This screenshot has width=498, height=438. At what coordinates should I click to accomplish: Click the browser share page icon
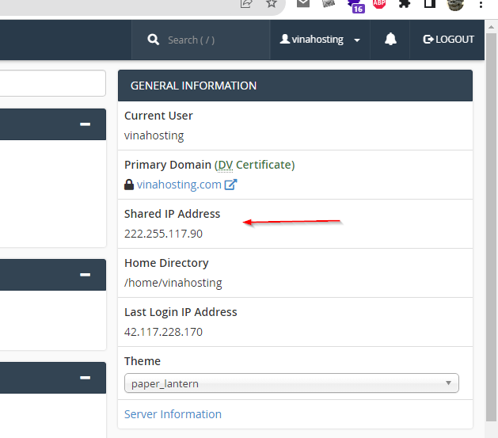(x=246, y=4)
